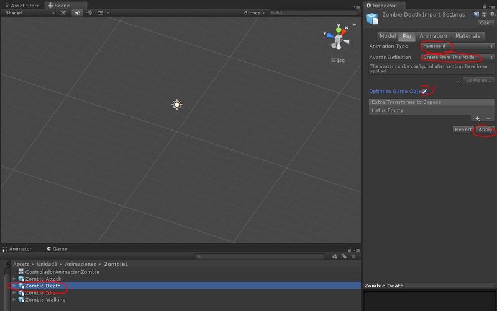Navigate to Unidad3 in the breadcrumb
This screenshot has height=311, width=497.
pos(47,264)
